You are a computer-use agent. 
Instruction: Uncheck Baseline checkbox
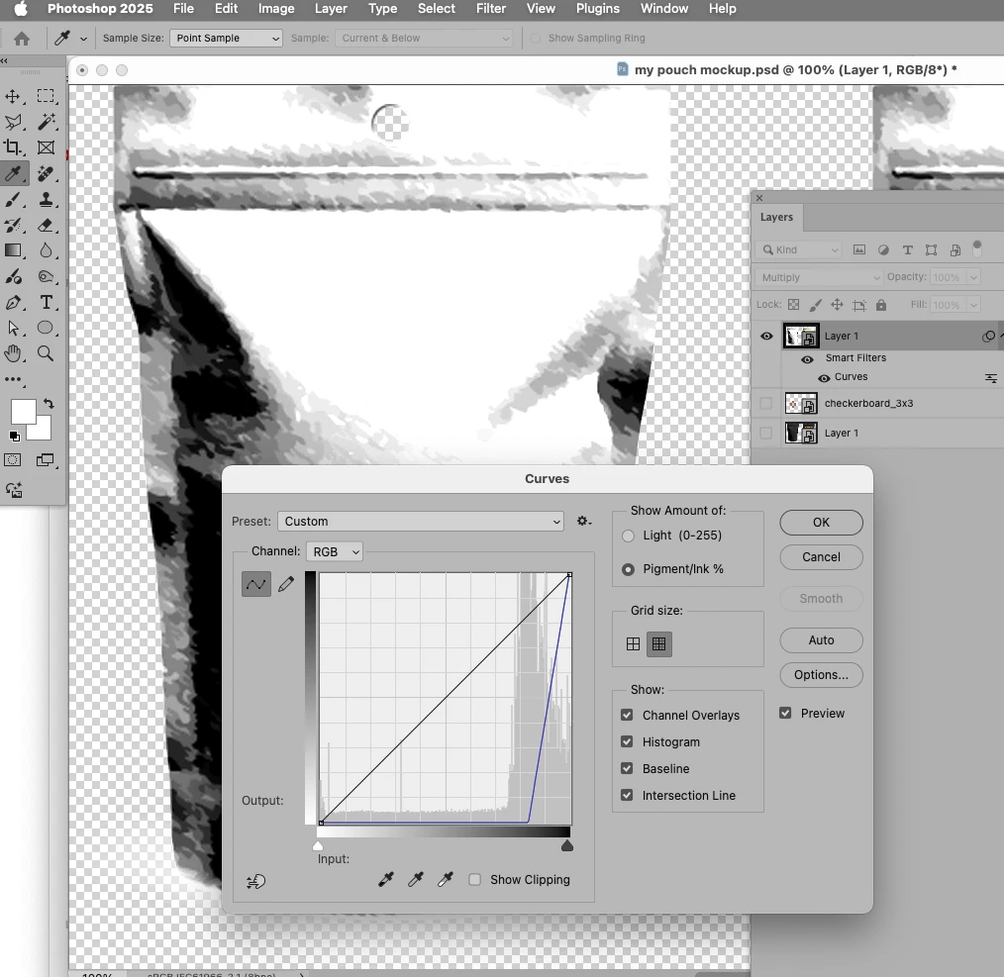627,768
